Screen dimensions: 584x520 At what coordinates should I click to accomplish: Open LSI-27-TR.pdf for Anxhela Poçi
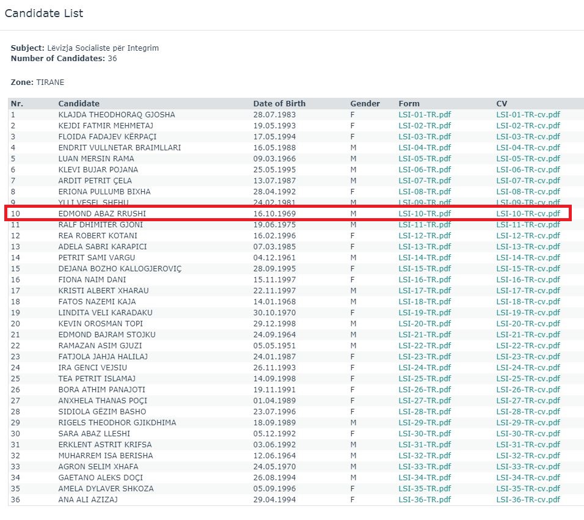click(x=425, y=401)
